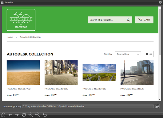Screen dimensions: 163x118
Task: Switch to grid view layout
Action: click(147, 54)
